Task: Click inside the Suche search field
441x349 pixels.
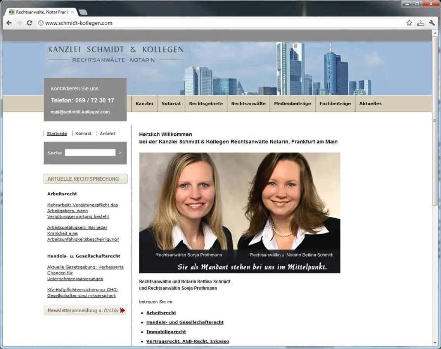Action: pyautogui.click(x=90, y=152)
